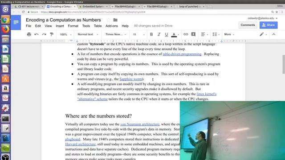Switch to the Embedded Systems tab
The image size is (285, 160).
93,6
